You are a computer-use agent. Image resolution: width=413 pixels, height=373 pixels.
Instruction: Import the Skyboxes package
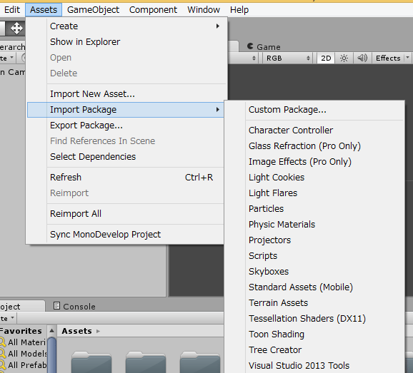coord(314,272)
